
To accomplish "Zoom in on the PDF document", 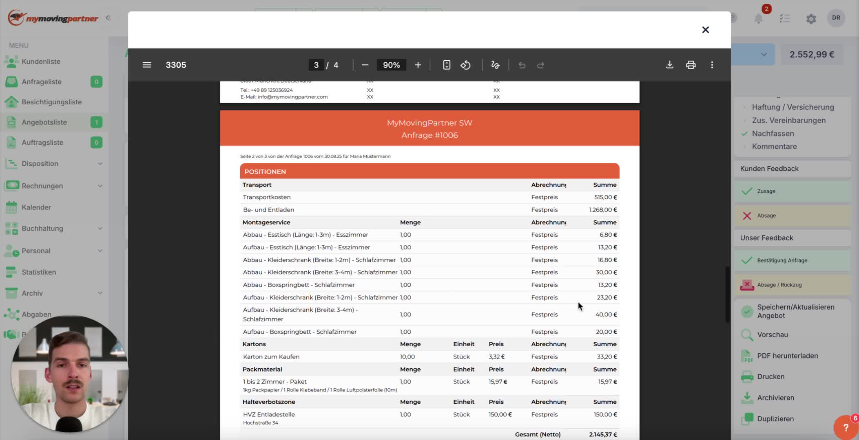I will click(x=418, y=65).
